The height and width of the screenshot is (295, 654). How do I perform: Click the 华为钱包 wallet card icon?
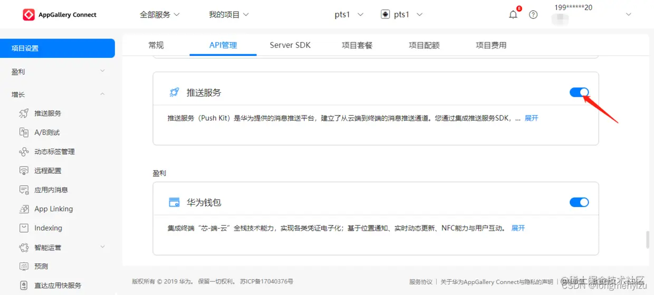(x=174, y=202)
